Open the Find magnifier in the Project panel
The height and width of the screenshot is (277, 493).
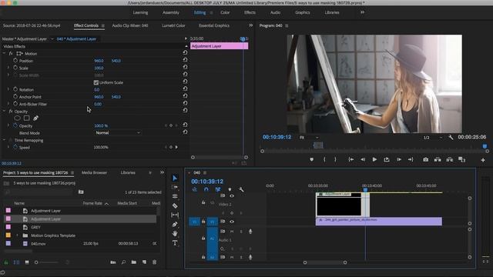click(123, 262)
